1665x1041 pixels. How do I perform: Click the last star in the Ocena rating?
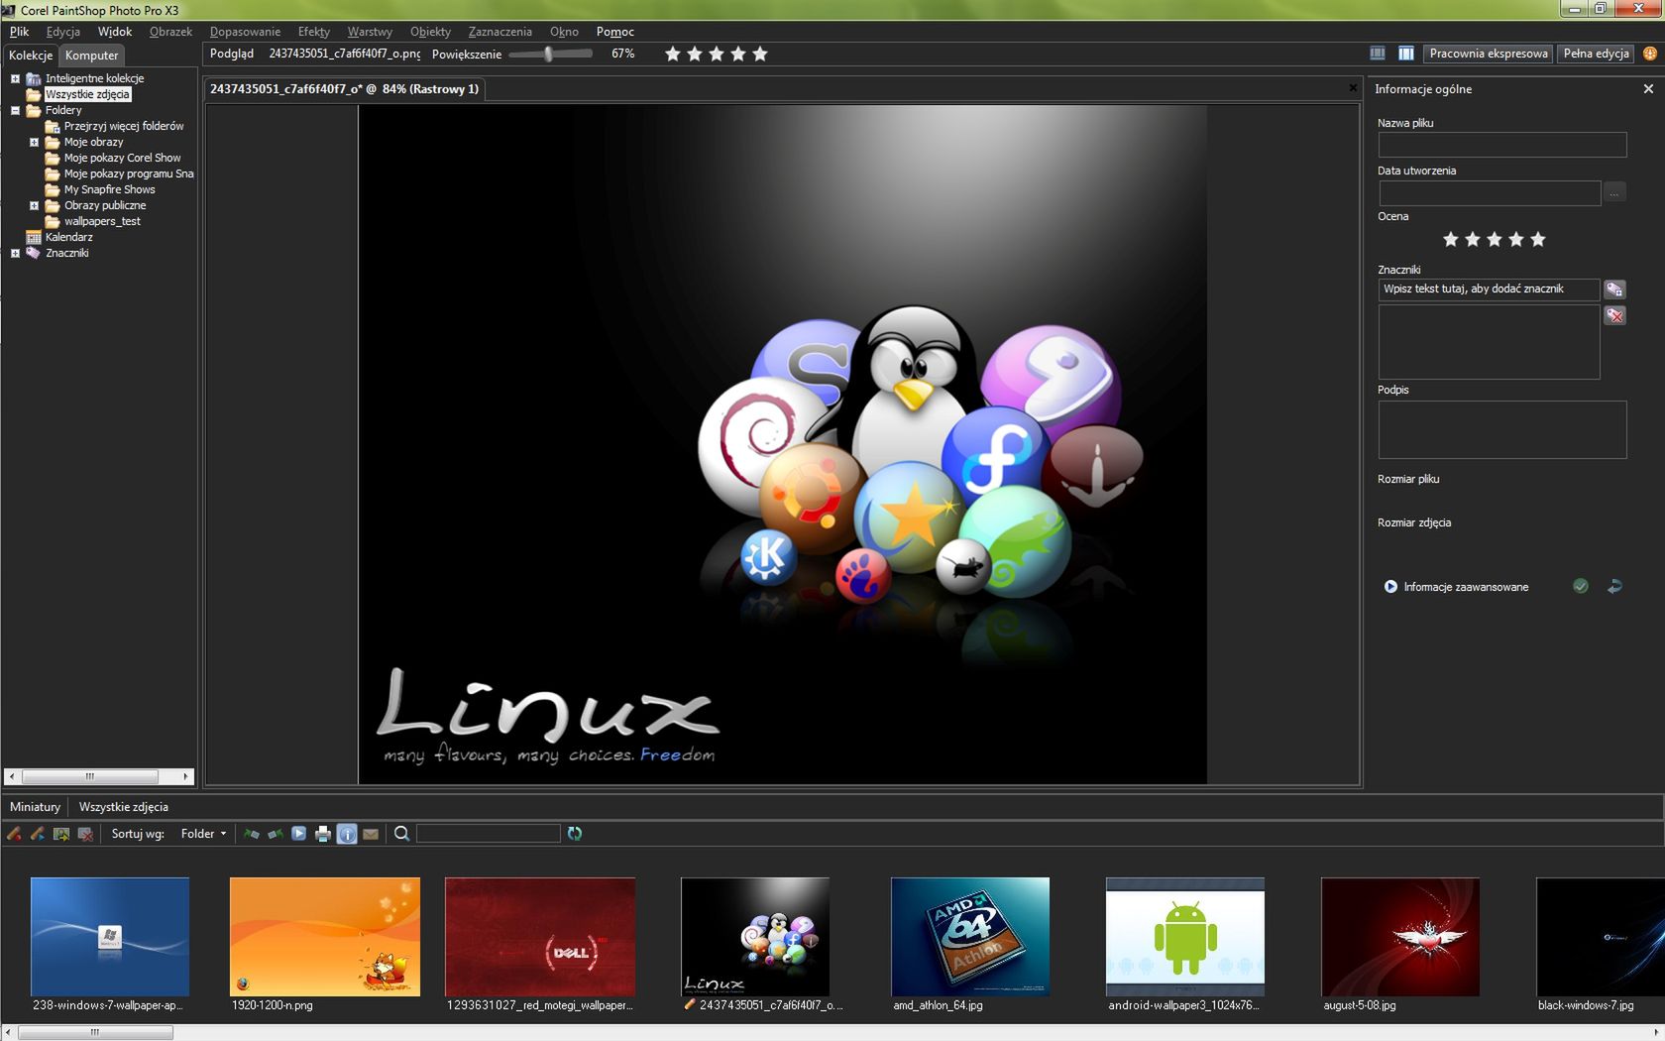pyautogui.click(x=1538, y=239)
